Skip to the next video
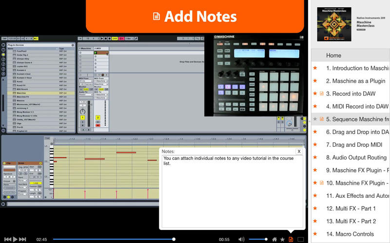390x243 pixels. point(22,239)
